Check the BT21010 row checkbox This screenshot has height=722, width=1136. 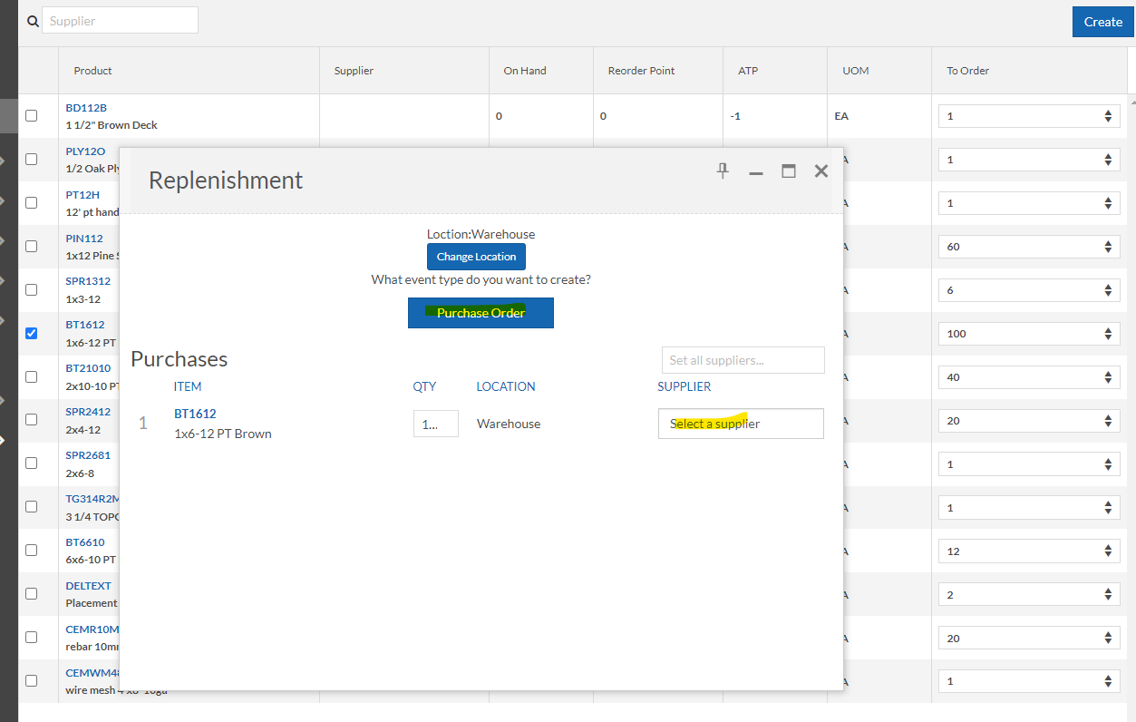tap(32, 376)
